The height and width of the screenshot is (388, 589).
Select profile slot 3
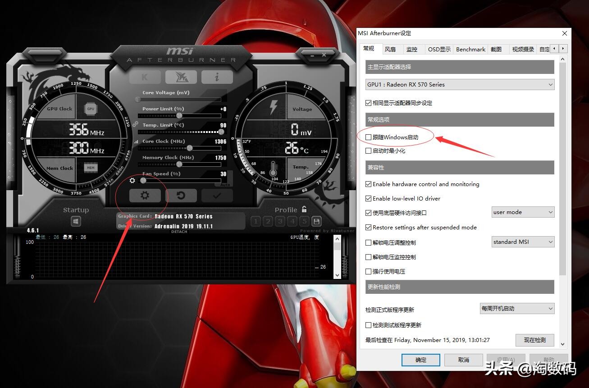280,221
